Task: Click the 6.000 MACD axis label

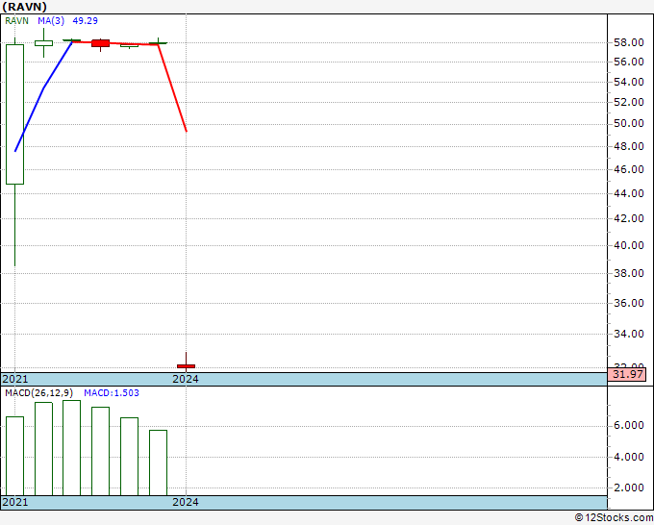Action: click(x=629, y=425)
